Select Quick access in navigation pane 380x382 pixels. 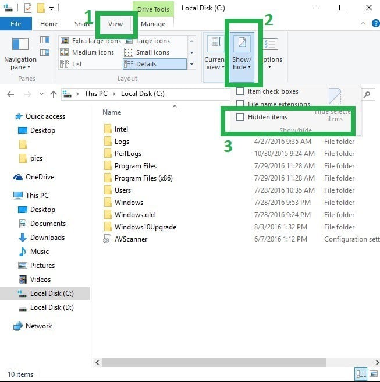pyautogui.click(x=45, y=116)
